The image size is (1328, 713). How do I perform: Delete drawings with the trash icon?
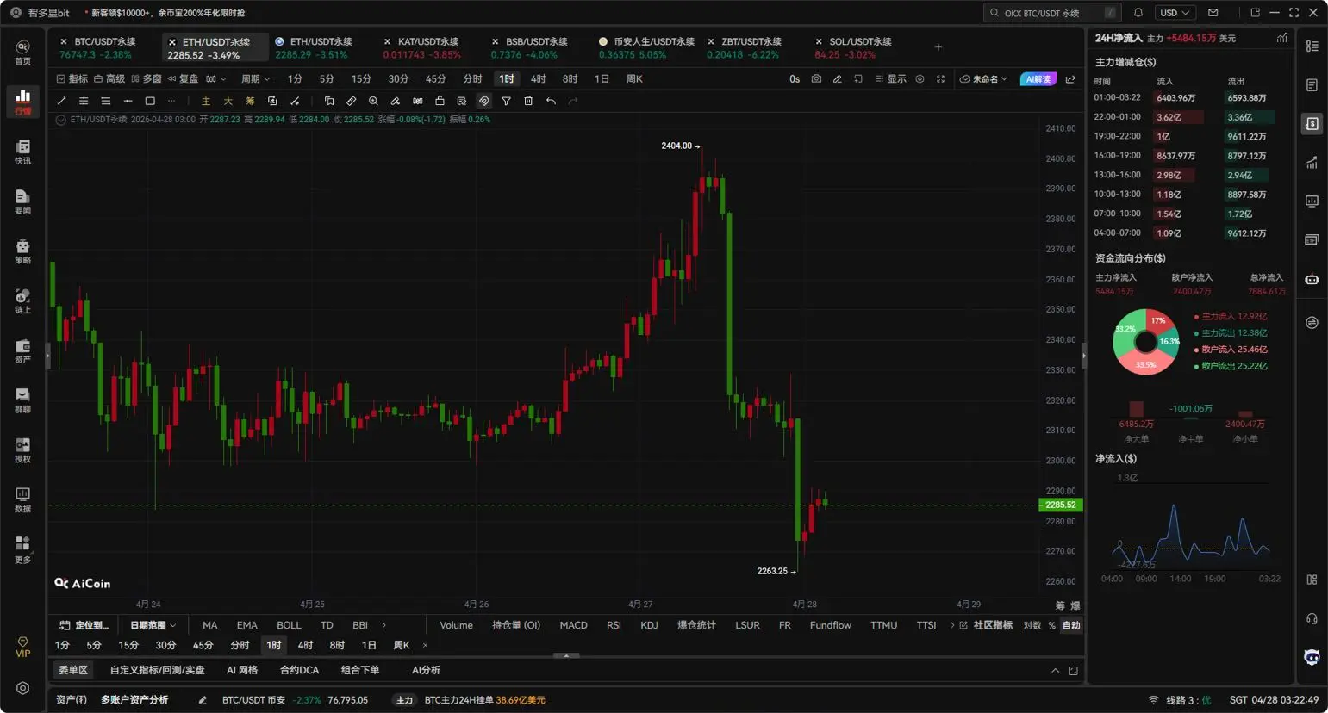(x=528, y=101)
